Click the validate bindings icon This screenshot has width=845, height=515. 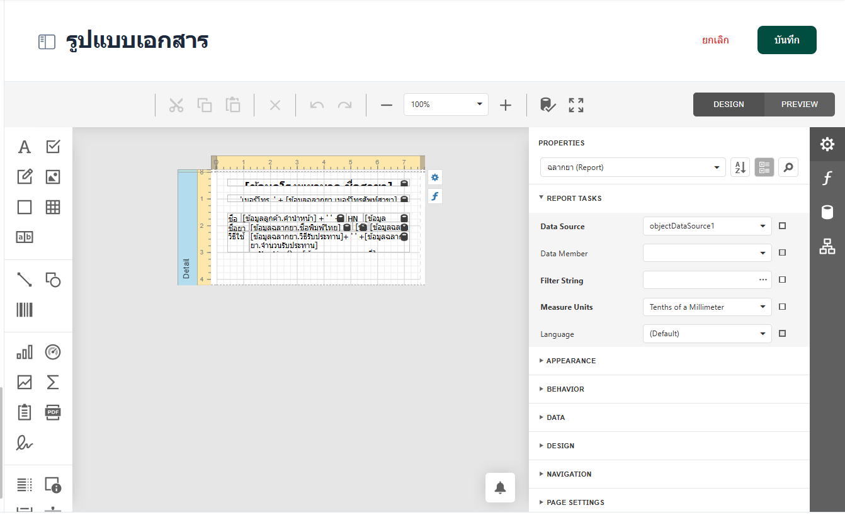click(x=548, y=105)
